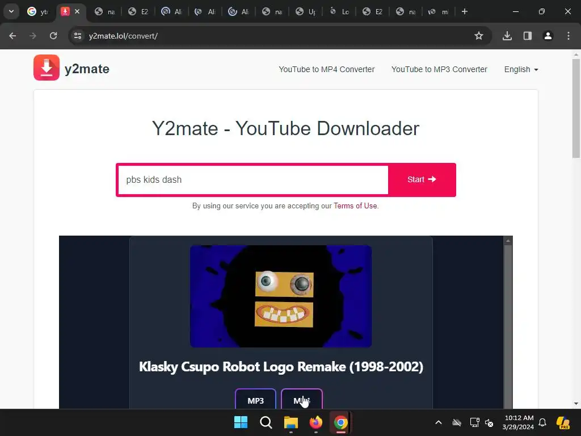This screenshot has height=436, width=581.
Task: Click the Chrome taskbar icon
Action: 340,422
